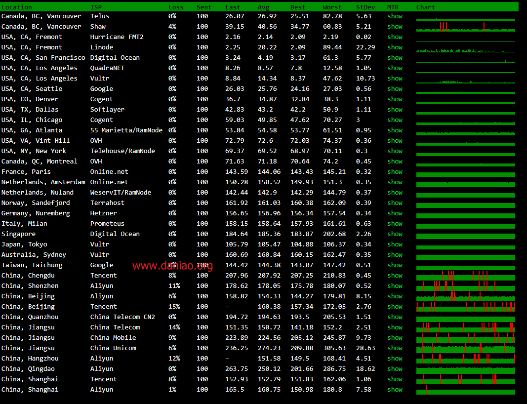This screenshot has height=404, width=527.
Task: Open 'show' for China Unicom Jiangsu
Action: click(395, 348)
